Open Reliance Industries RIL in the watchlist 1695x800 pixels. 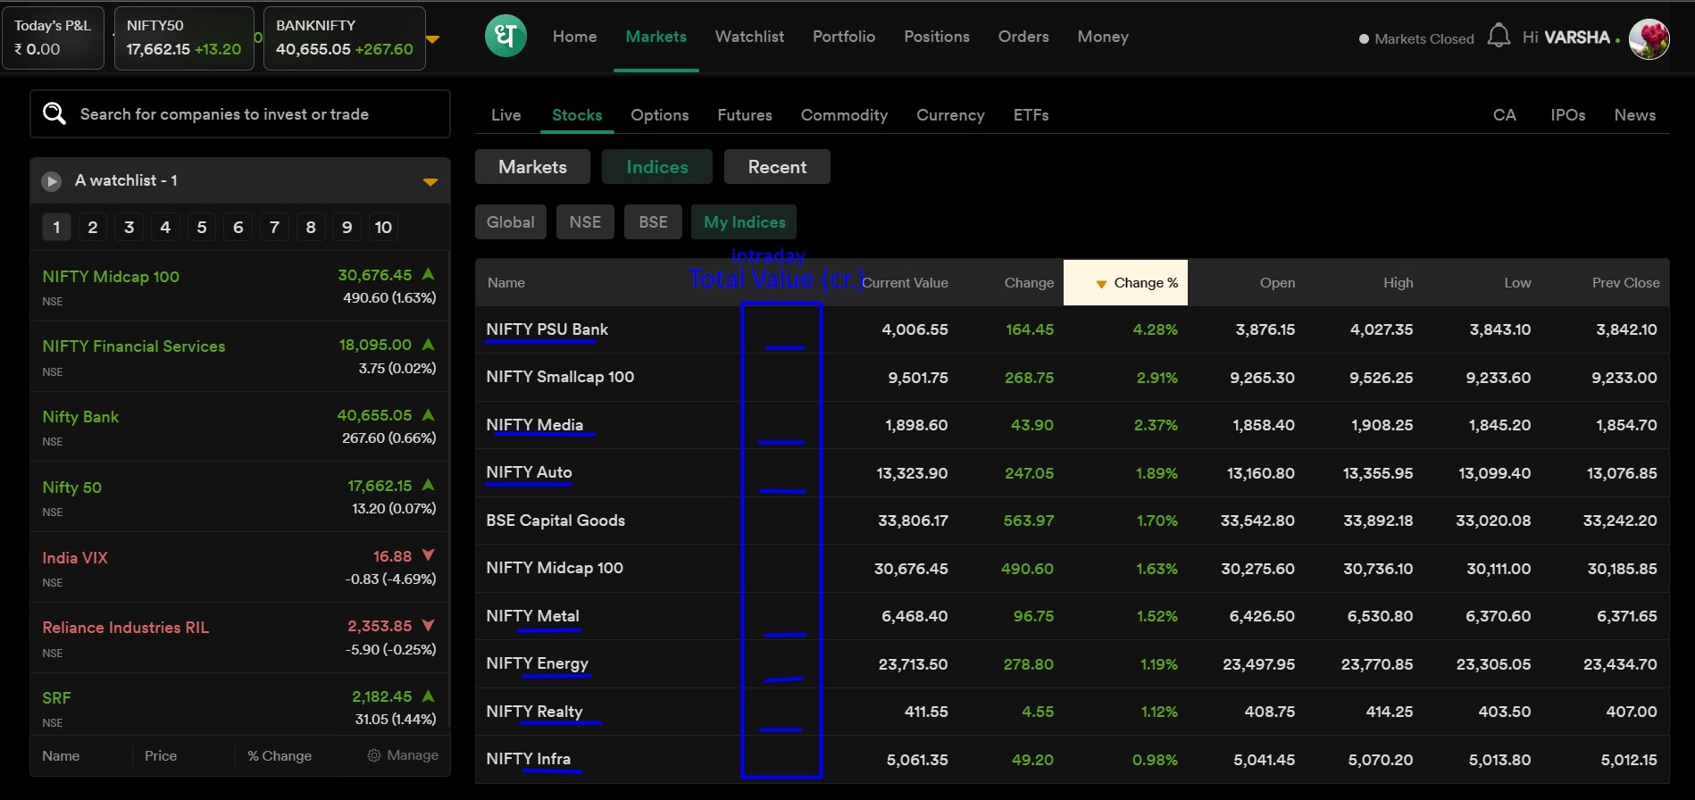239,637
